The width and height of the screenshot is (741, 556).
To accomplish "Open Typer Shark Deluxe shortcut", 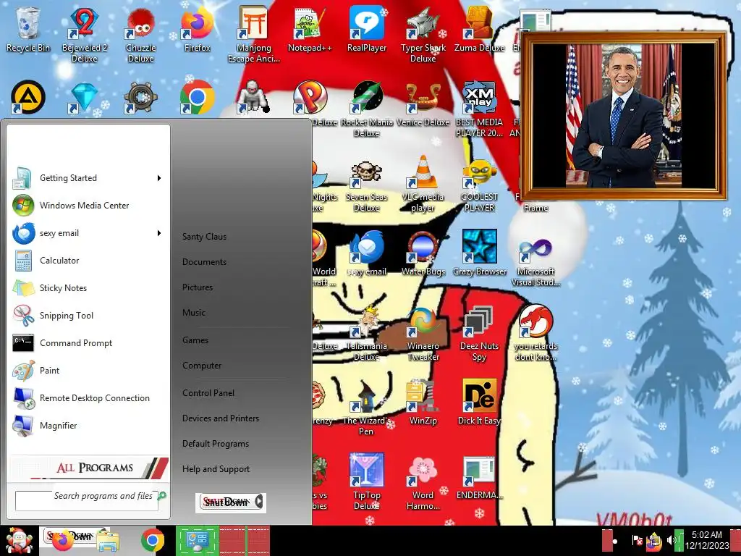I will click(x=423, y=35).
